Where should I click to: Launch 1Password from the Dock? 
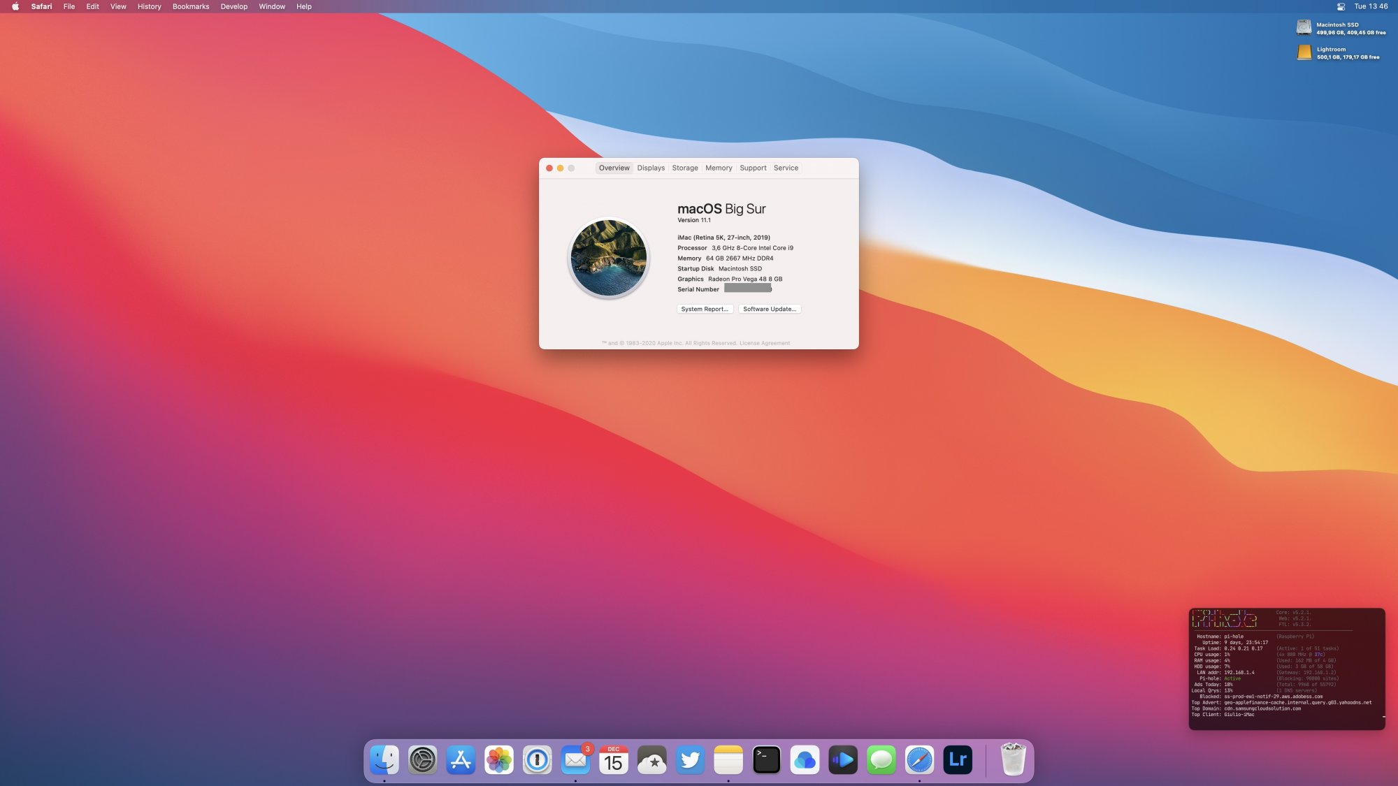[538, 759]
